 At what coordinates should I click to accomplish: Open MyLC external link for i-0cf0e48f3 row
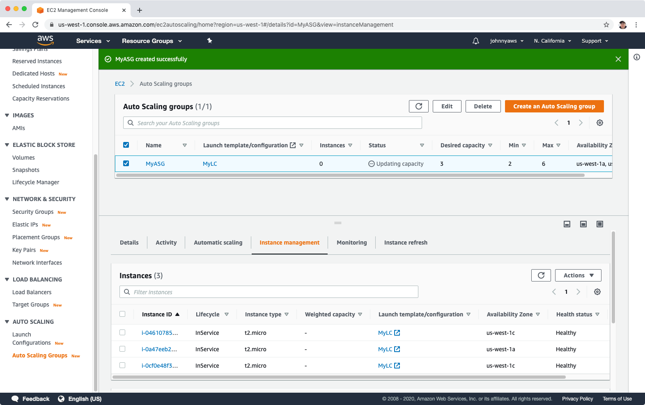click(397, 366)
